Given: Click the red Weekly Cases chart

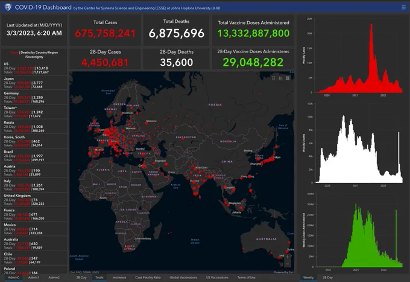Looking at the screenshot, I should pos(358,57).
